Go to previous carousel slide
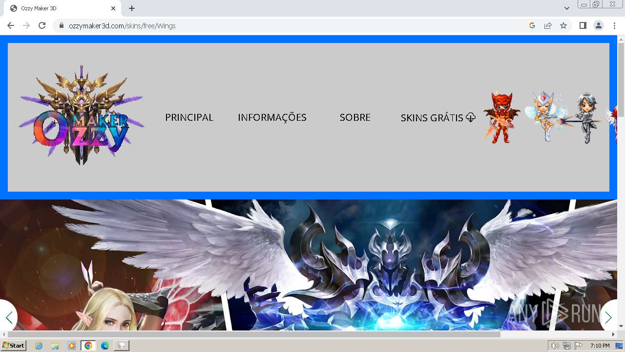The height and width of the screenshot is (352, 625). coord(8,318)
